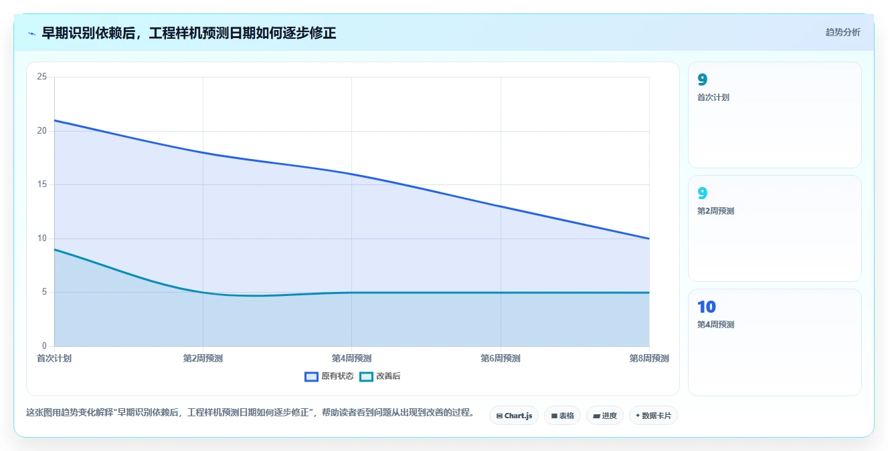Select the Chart.js tag chip
The width and height of the screenshot is (888, 451).
514,416
